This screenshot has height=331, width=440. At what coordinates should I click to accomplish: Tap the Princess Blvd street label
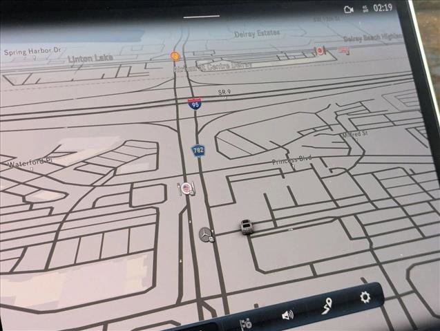point(291,160)
